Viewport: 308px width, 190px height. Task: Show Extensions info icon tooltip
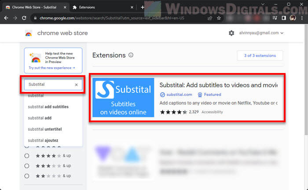(x=131, y=55)
